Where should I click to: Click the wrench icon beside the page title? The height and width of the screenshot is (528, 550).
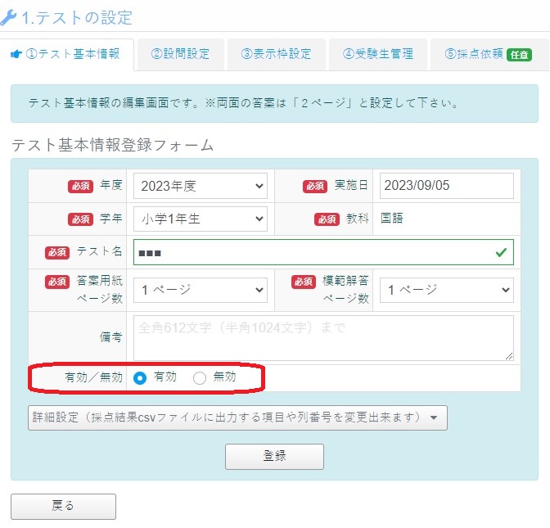[8, 17]
